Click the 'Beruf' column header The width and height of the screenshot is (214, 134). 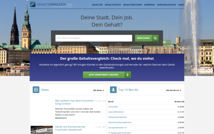[x=111, y=101]
